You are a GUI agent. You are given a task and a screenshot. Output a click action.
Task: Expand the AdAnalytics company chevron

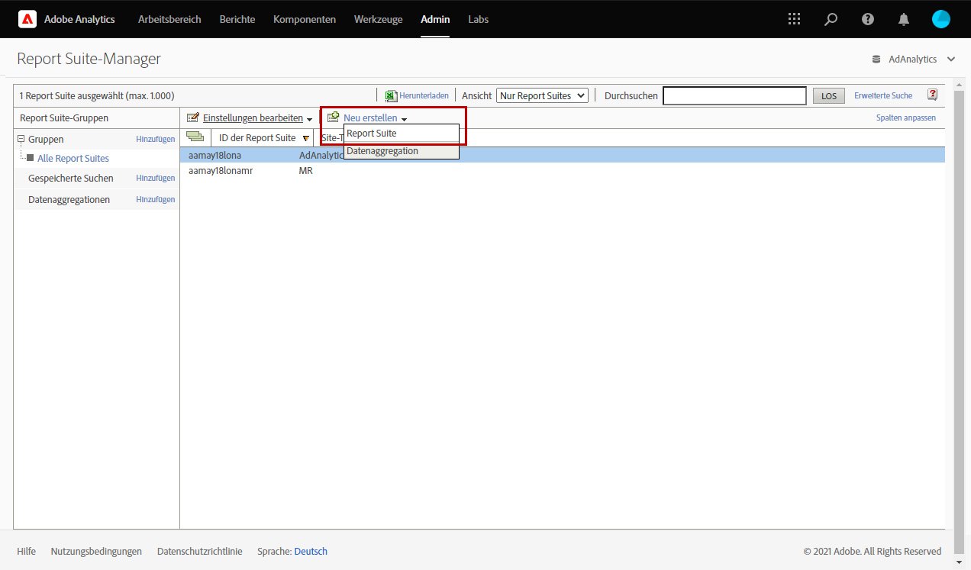tap(951, 60)
